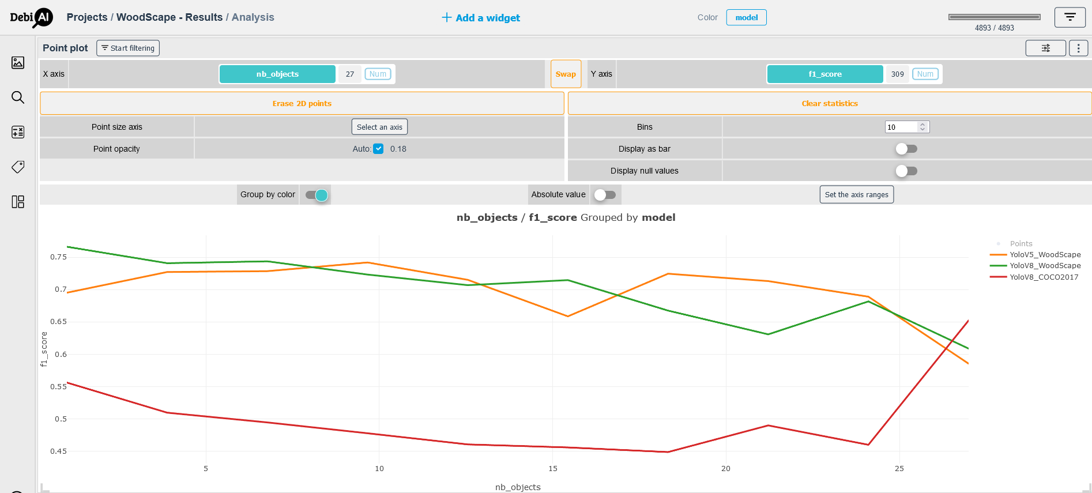Open the search sidebar icon
The height and width of the screenshot is (493, 1092).
[18, 97]
